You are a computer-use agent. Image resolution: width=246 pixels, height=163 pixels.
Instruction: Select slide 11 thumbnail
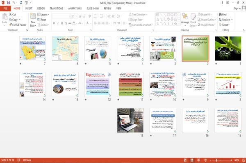[130, 85]
